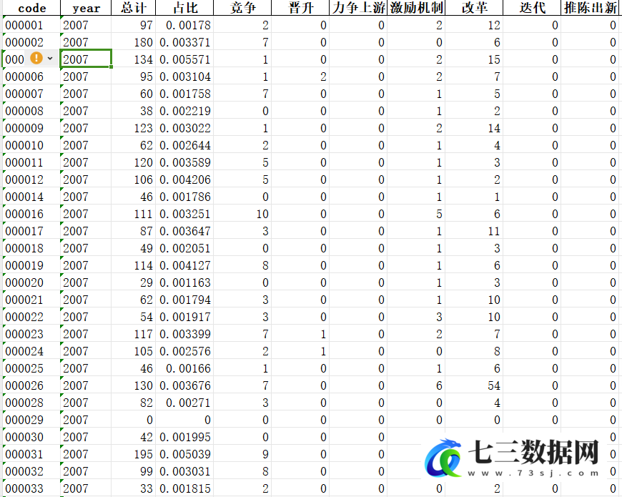Click the orange error warning icon

(x=36, y=58)
